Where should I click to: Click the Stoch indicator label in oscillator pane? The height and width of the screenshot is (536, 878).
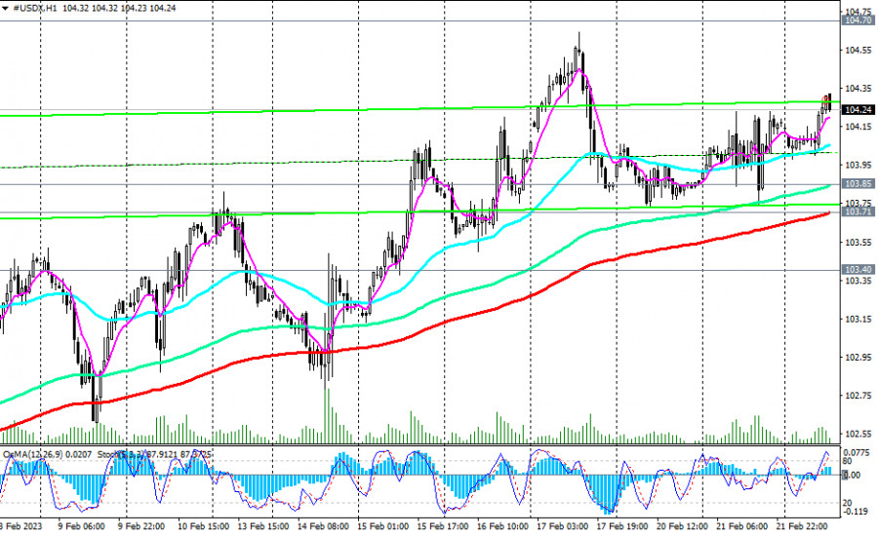(155, 454)
